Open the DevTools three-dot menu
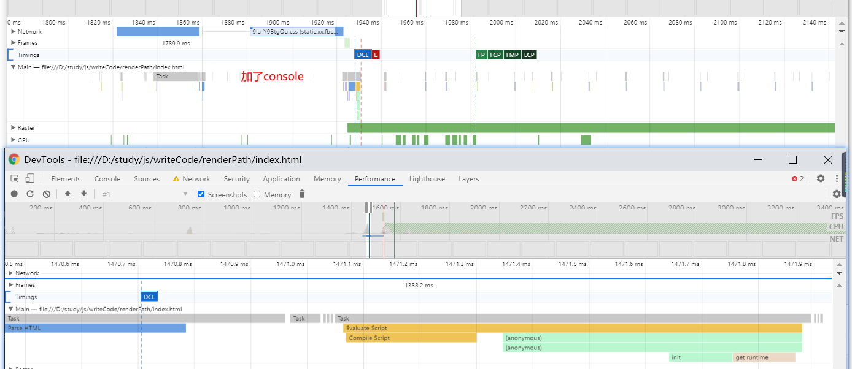 click(837, 178)
